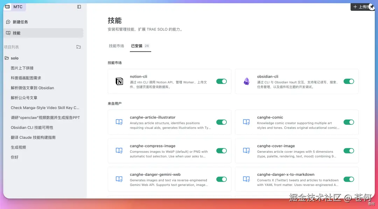This screenshot has width=378, height=209.
Task: Click the Obsidian gem icon on obsidian-cli card
Action: click(x=246, y=81)
